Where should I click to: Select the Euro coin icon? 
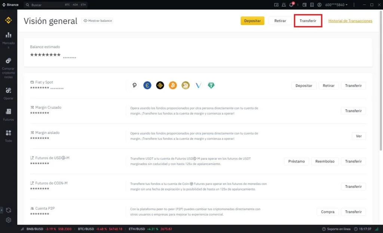tap(147, 85)
